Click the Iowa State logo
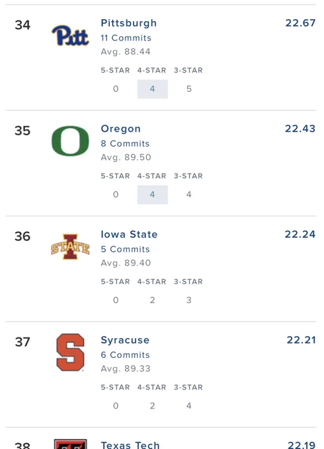 click(x=70, y=247)
